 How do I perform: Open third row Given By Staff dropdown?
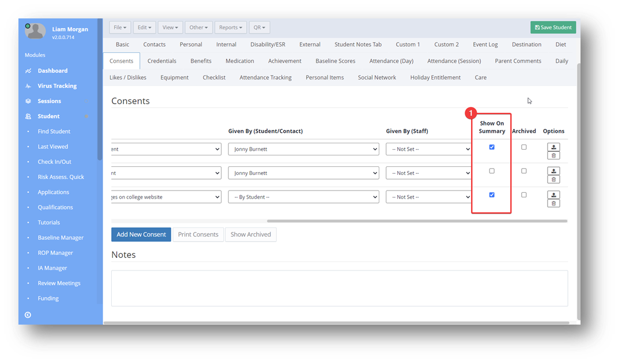click(428, 197)
